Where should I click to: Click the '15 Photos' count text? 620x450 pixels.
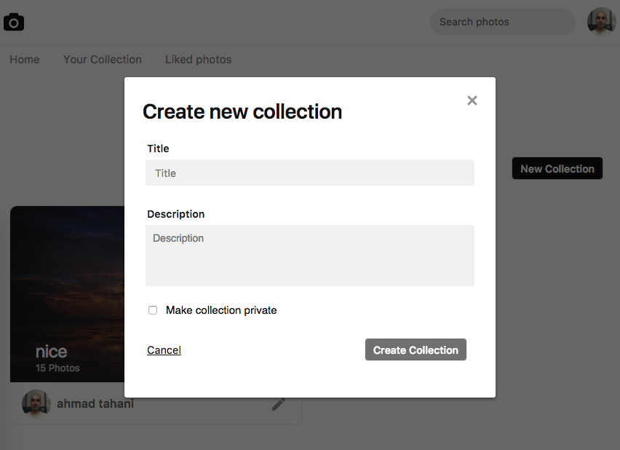point(57,368)
